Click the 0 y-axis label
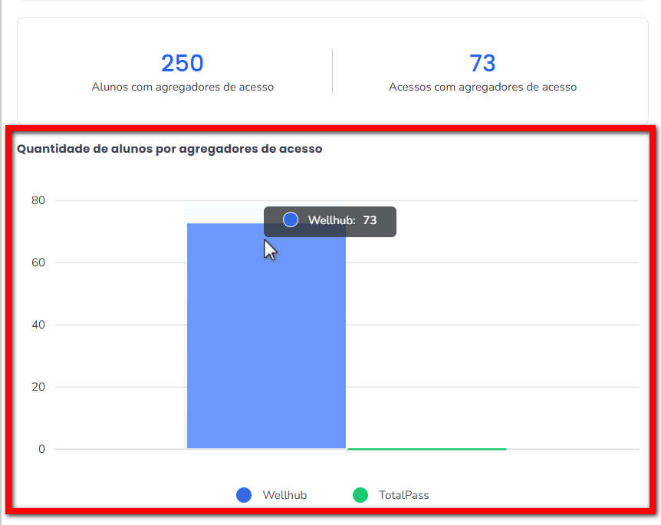Viewport: 661px width, 525px height. 41,449
